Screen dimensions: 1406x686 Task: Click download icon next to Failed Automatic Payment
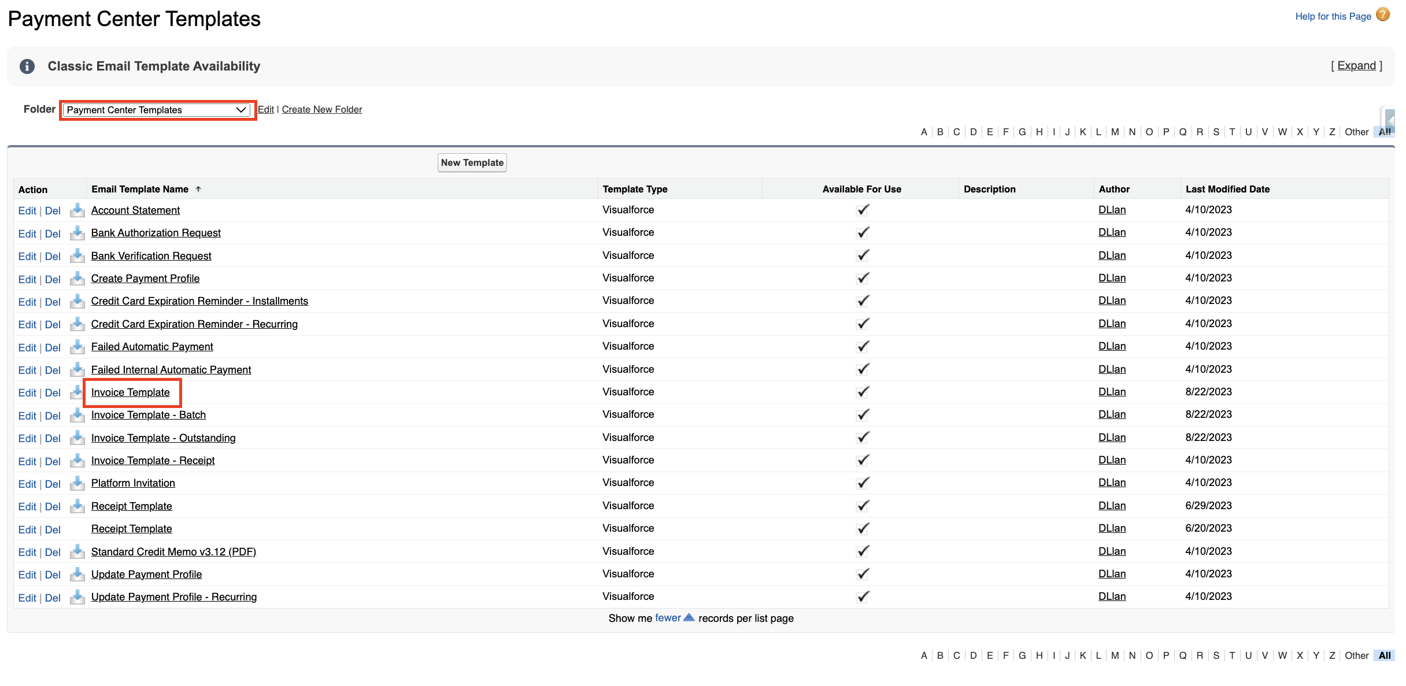pos(77,347)
